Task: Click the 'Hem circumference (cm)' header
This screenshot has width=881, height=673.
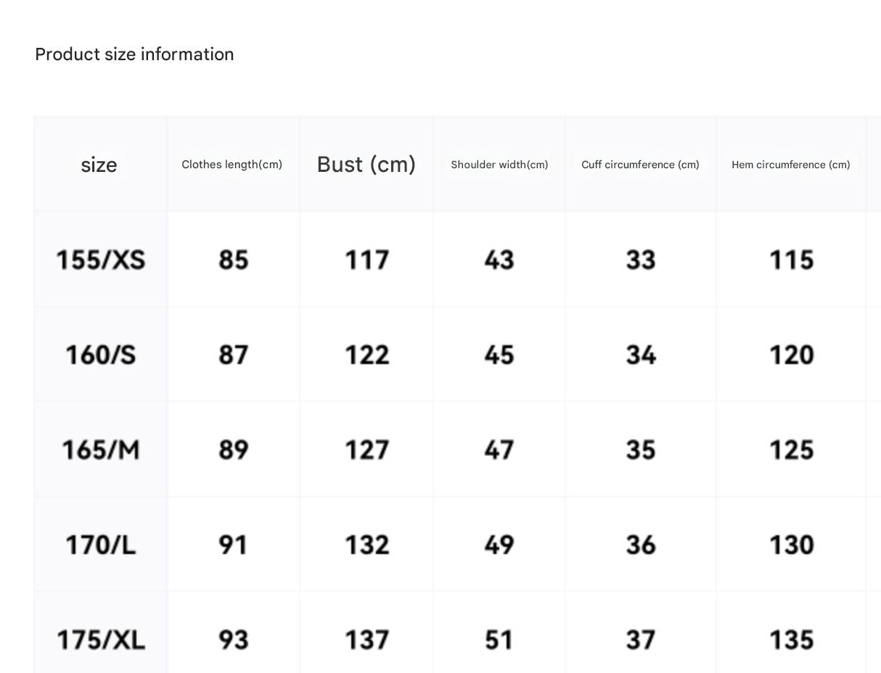Action: (790, 165)
